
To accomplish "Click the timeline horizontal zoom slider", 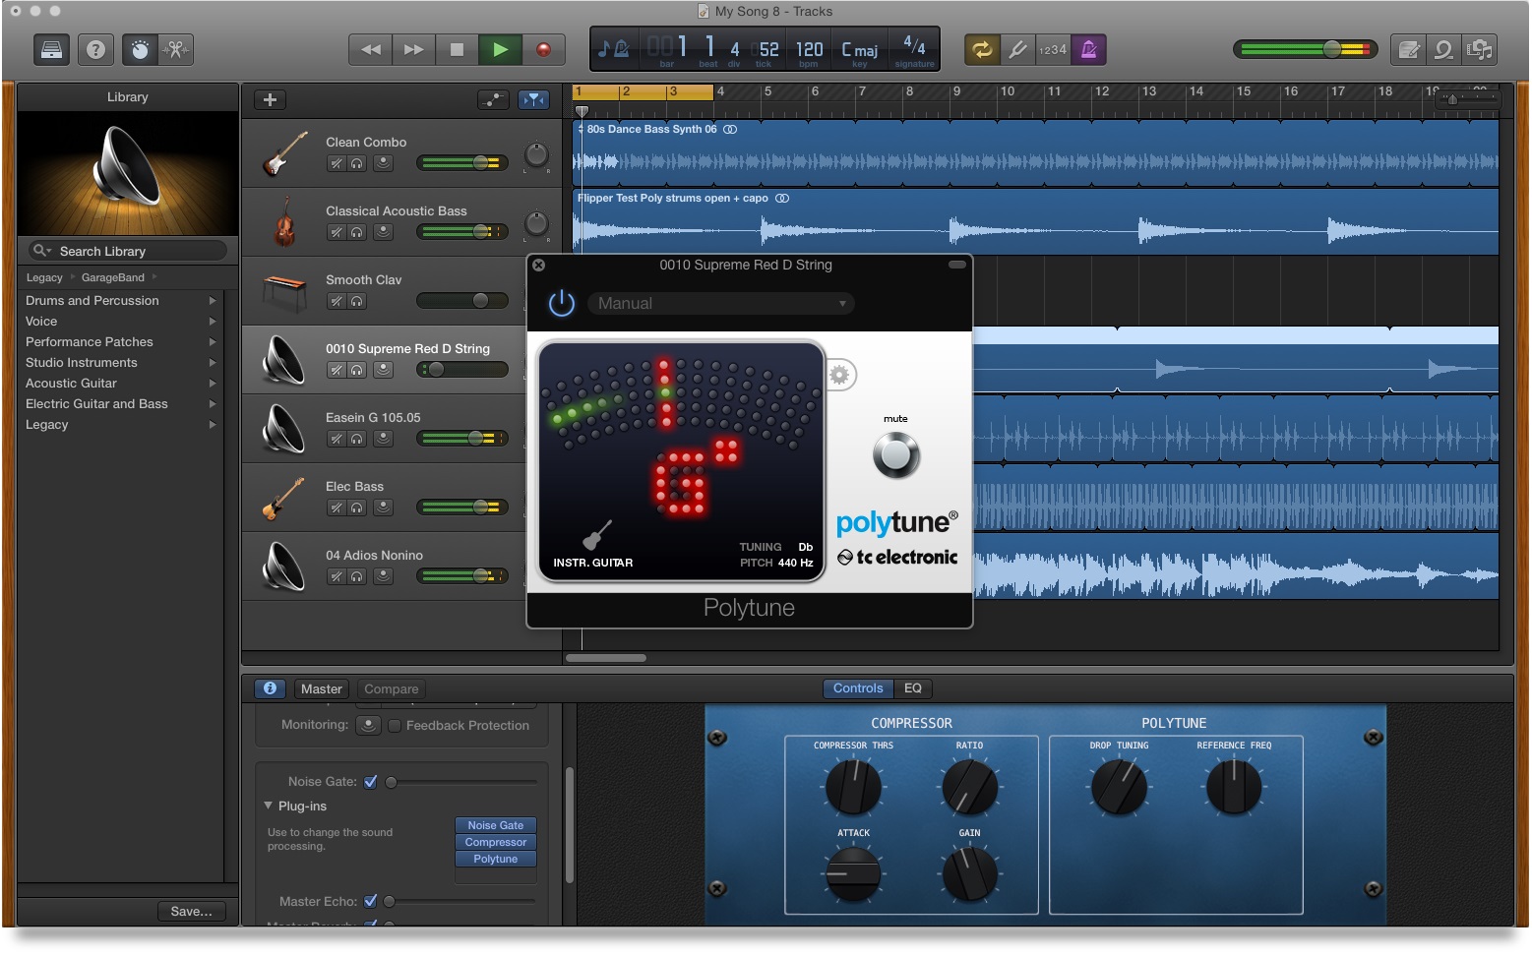I will click(x=1468, y=98).
